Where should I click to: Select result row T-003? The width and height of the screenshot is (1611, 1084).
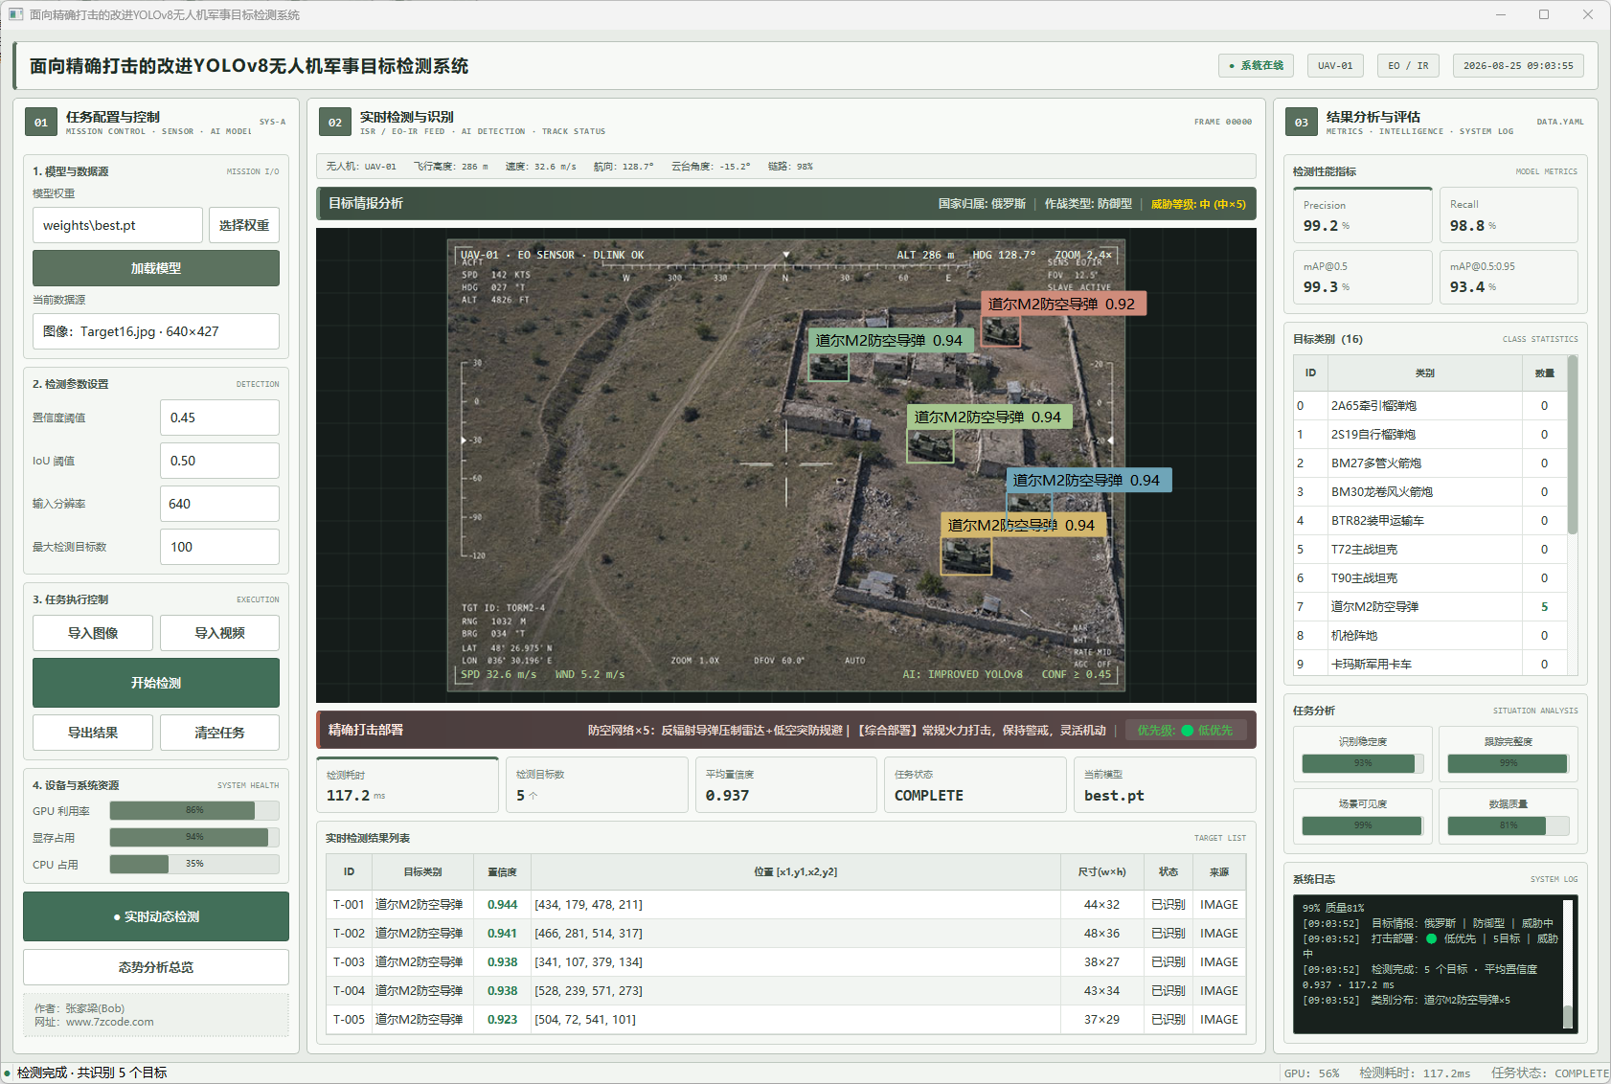(x=785, y=961)
